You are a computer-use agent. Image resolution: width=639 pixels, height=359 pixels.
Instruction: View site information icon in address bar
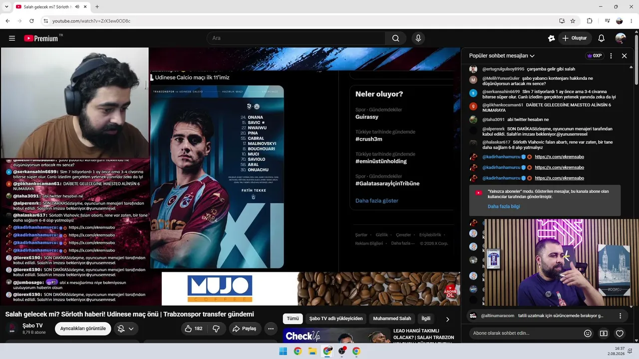click(x=45, y=21)
